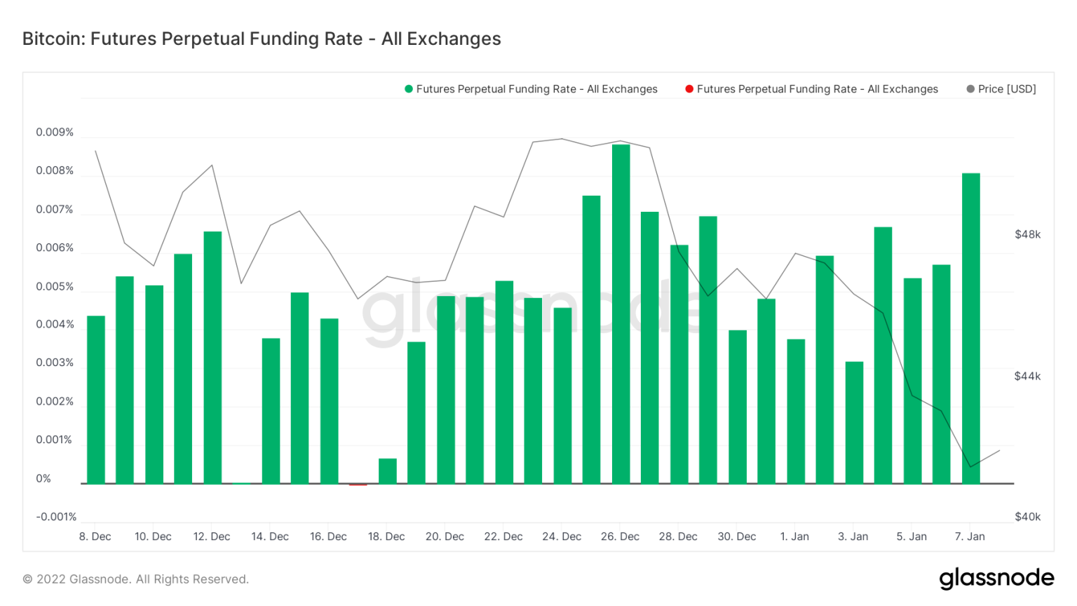This screenshot has width=1077, height=606.
Task: Click the © 2022 Glassnode copyright text
Action: pos(135,579)
